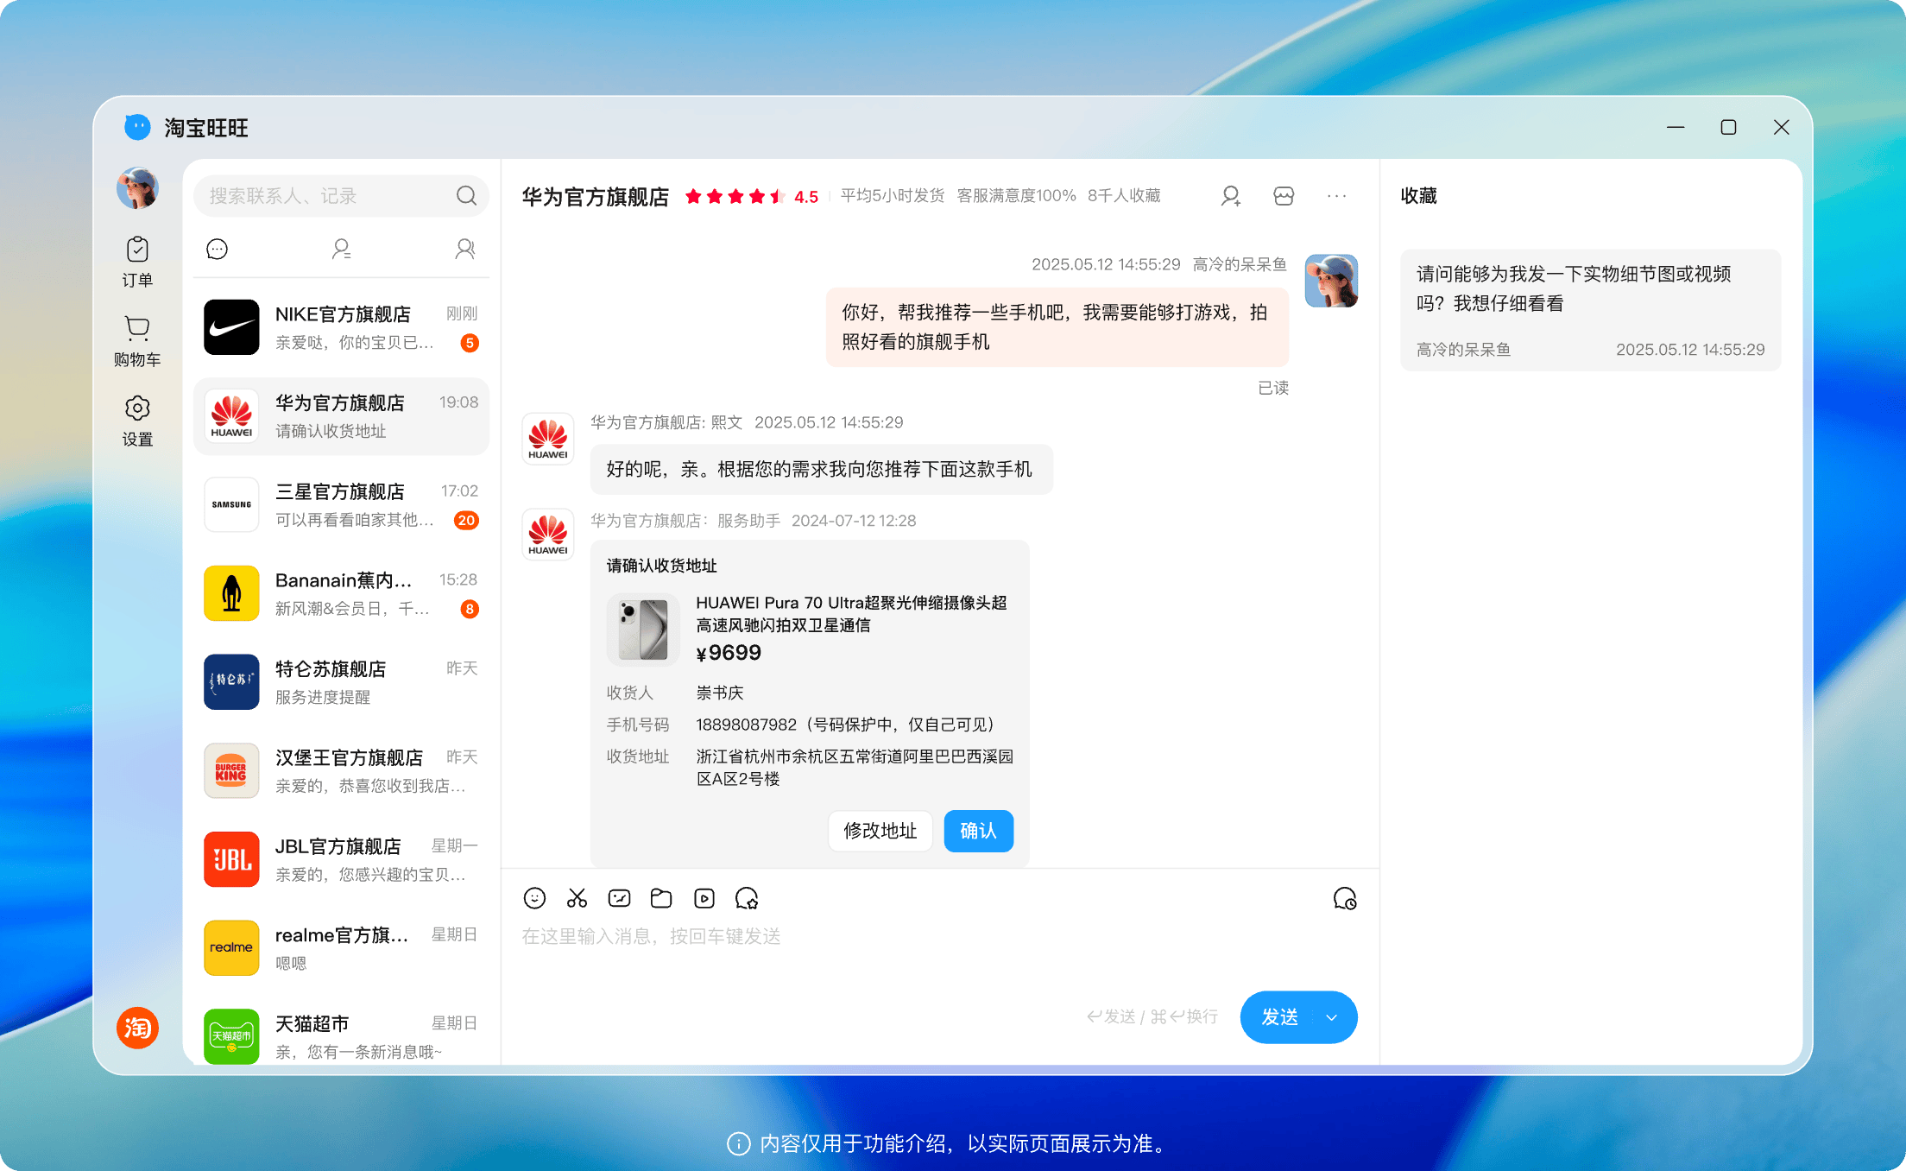The image size is (1906, 1171).
Task: Click the 收藏 panel heading
Action: (x=1418, y=196)
